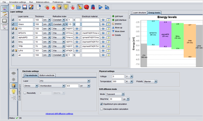
Task: Click the Move up button
Action: (117, 28)
